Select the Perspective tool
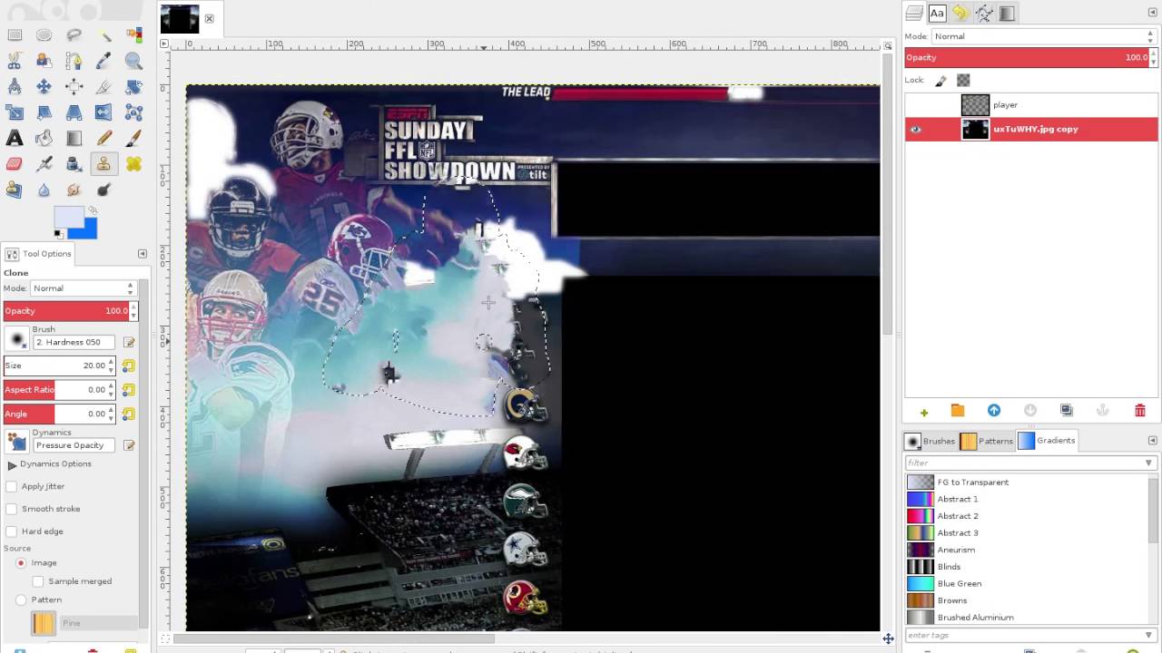 pyautogui.click(x=74, y=112)
